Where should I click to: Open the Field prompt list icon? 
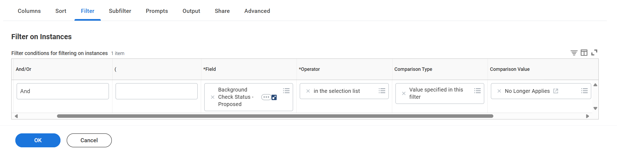pos(286,91)
